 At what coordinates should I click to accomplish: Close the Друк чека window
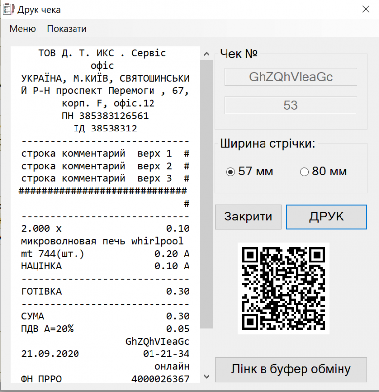(366, 9)
